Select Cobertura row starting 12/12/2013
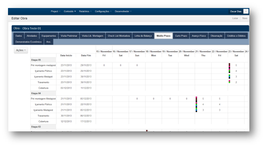The height and width of the screenshot is (147, 265). (43, 121)
